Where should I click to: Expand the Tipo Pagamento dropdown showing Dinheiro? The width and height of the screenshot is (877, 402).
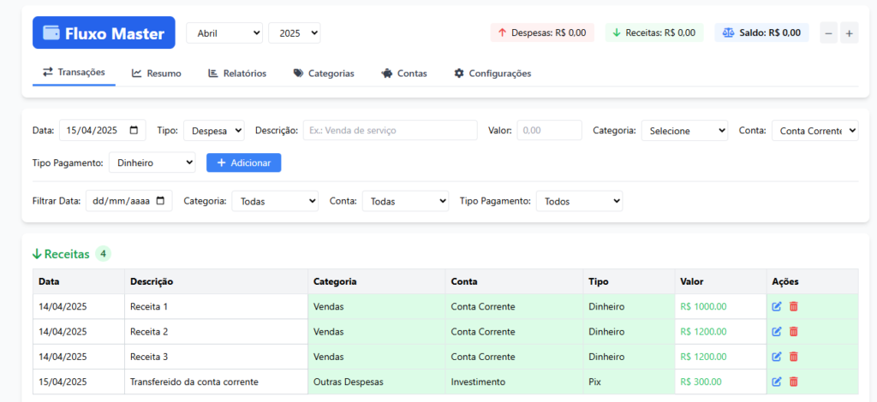tap(152, 163)
